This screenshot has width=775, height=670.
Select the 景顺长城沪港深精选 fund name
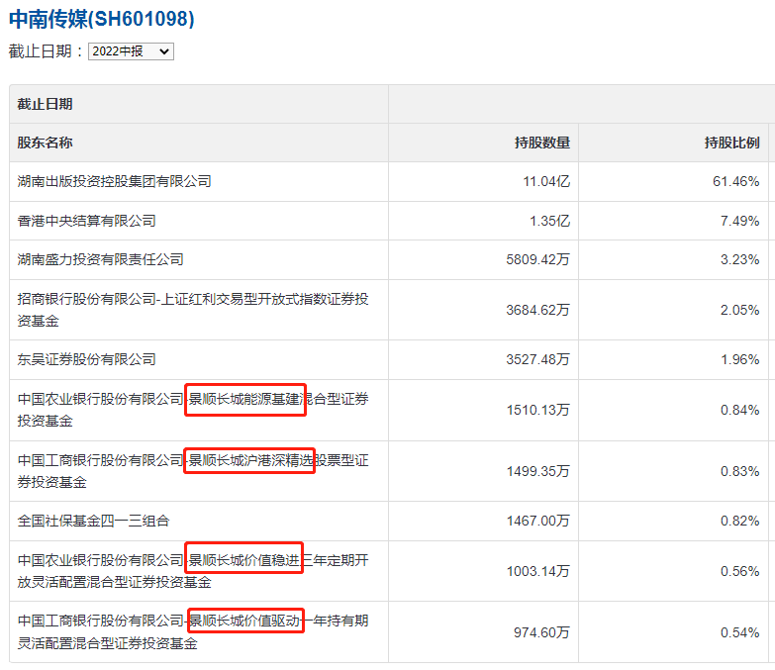tap(249, 460)
